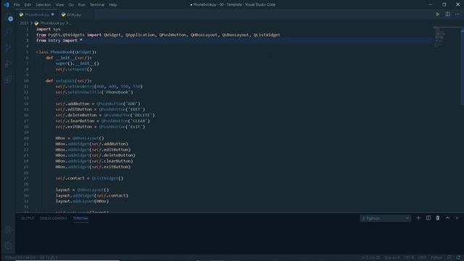
Task: Expand the 2021 breadcrumb folder
Action: (x=24, y=23)
